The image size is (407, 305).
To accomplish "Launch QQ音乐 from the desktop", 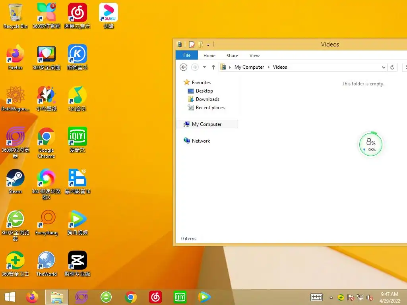I will pyautogui.click(x=78, y=98).
